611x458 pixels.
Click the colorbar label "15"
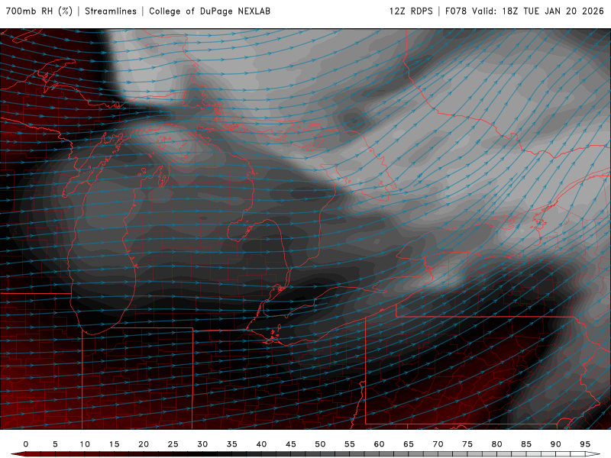click(114, 444)
